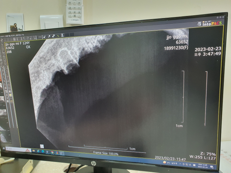Click the taskbar clock showing 12:40
Viewport: 231px width, 173px height.
tap(203, 166)
